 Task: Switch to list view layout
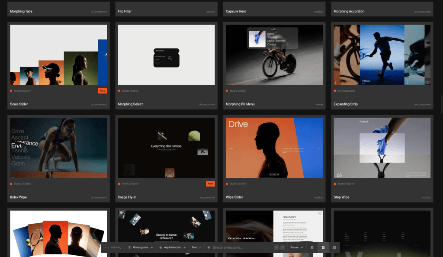[334, 247]
